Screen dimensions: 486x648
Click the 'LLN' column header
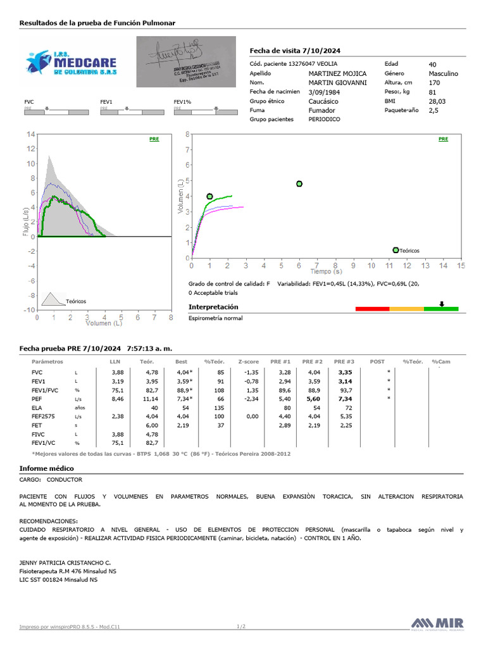tap(115, 361)
